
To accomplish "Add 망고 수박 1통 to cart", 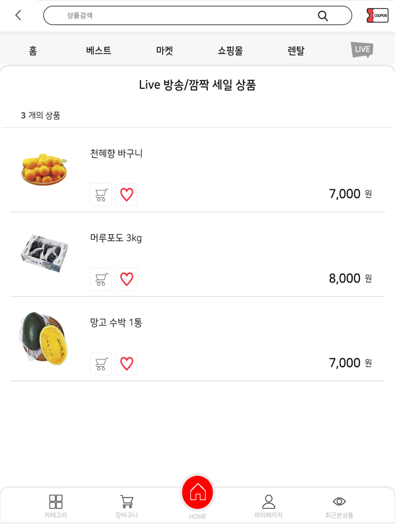I will point(100,363).
